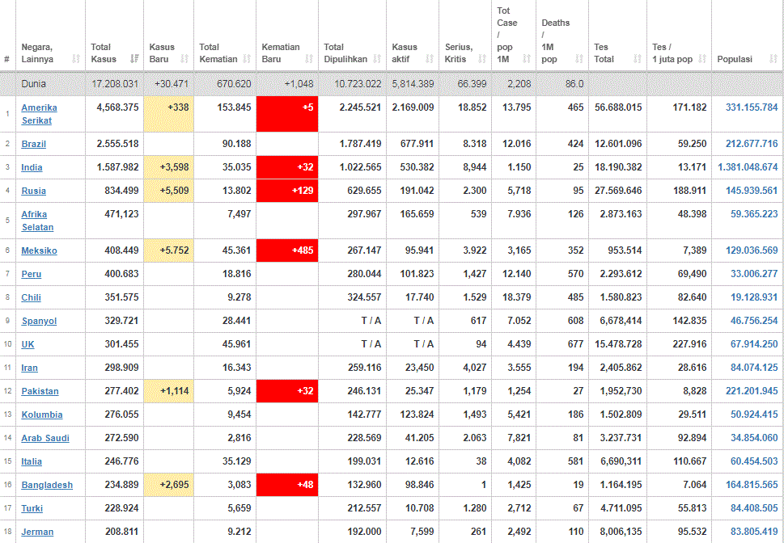Screen dimensions: 784x543
Task: Visit the Bangladesh country page
Action: click(47, 485)
